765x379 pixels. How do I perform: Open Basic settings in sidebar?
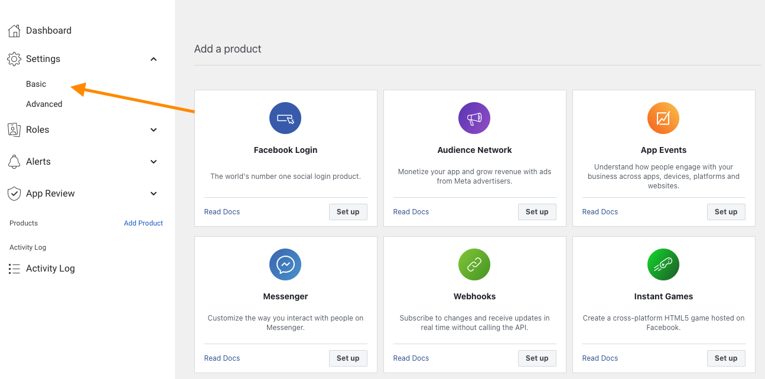coord(36,84)
